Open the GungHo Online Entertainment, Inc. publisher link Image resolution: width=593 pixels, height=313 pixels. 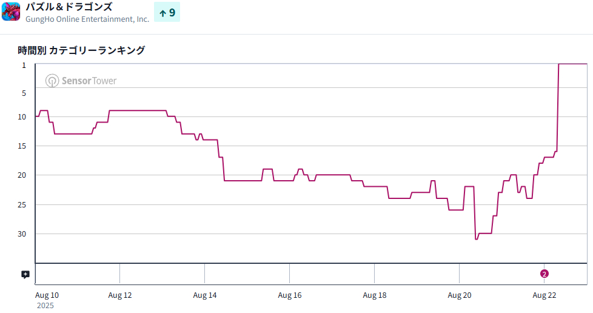(x=87, y=19)
